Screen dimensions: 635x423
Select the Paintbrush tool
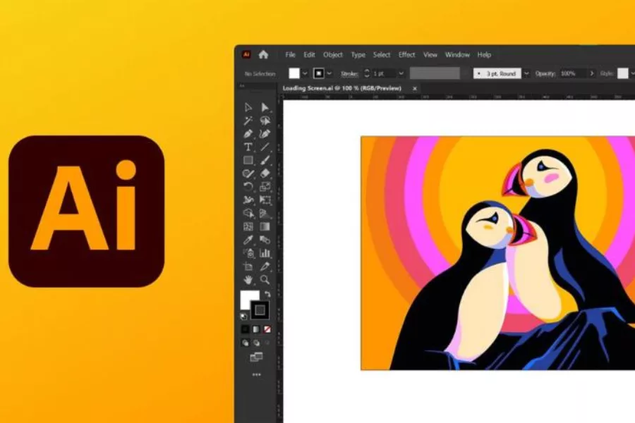coord(265,160)
